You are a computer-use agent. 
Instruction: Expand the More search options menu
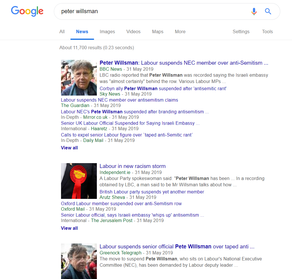click(x=180, y=31)
